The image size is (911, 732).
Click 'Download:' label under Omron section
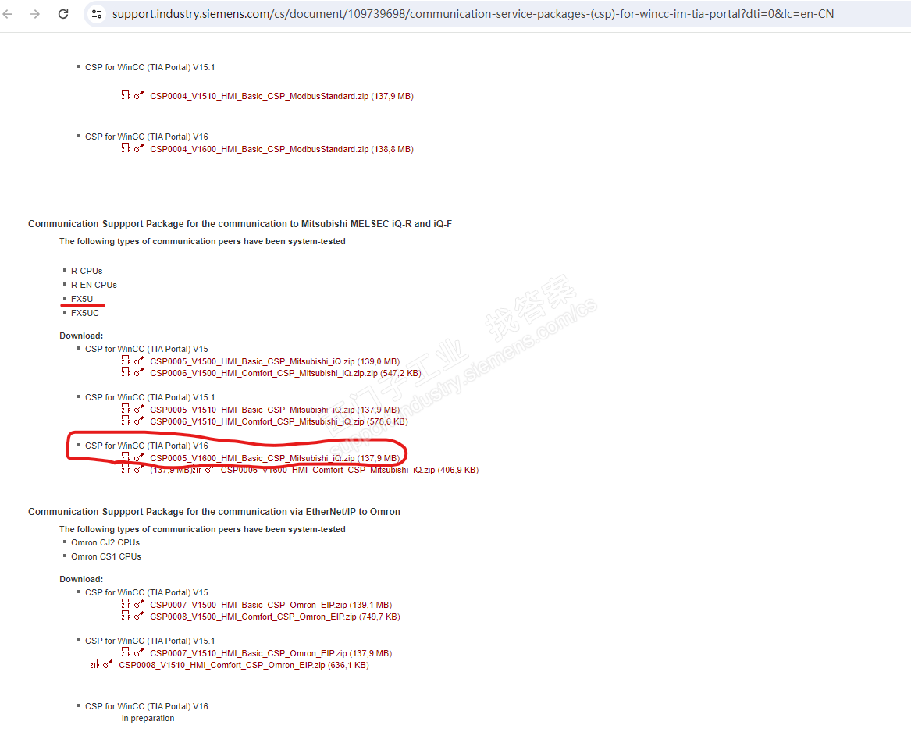[81, 579]
